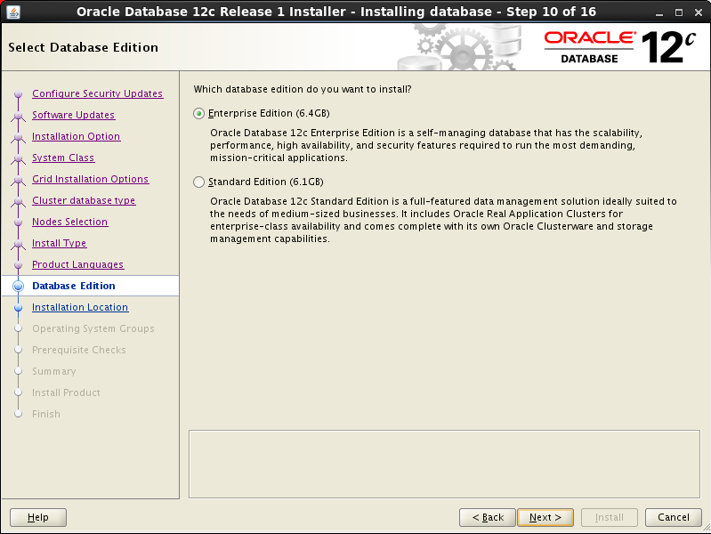Close the installer window
711x534 pixels.
(x=699, y=12)
